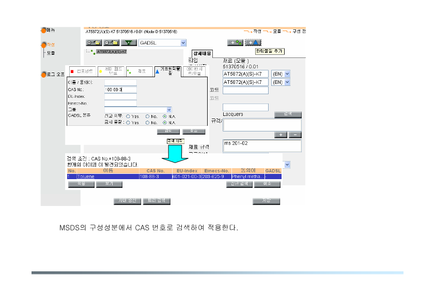Click the EU-Index input field
Screen dimensions: 435x308
120,96
